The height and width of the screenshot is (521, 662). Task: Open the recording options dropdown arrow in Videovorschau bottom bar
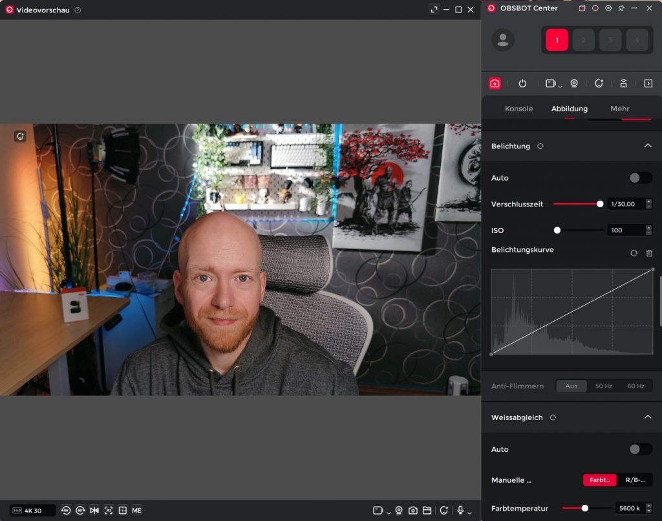point(389,513)
